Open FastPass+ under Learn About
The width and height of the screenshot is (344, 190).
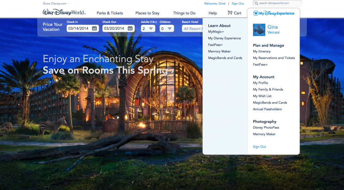coord(215,45)
